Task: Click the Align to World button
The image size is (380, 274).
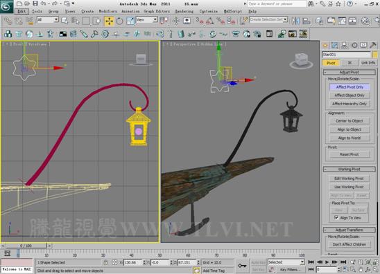Action: point(349,138)
